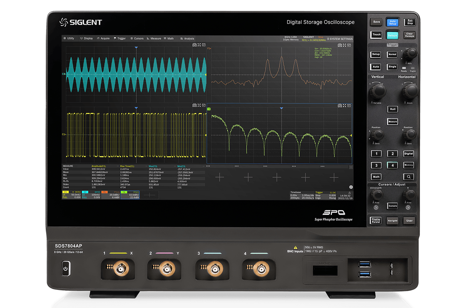The width and height of the screenshot is (462, 308).
Task: Click the 308.9412mV amplitude value
Action: [99, 169]
